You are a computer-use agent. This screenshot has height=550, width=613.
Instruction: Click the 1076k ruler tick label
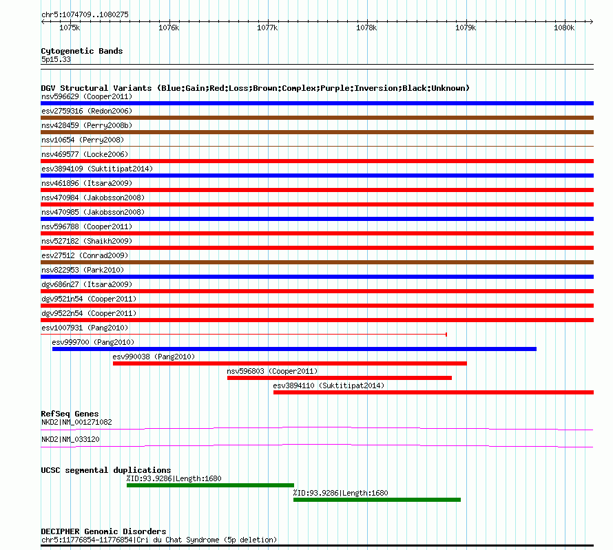click(x=169, y=28)
